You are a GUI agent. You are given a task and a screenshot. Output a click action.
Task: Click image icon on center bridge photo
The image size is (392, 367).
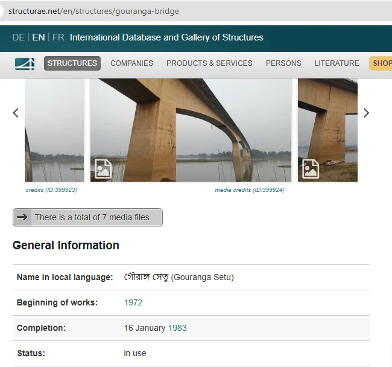coord(103,168)
